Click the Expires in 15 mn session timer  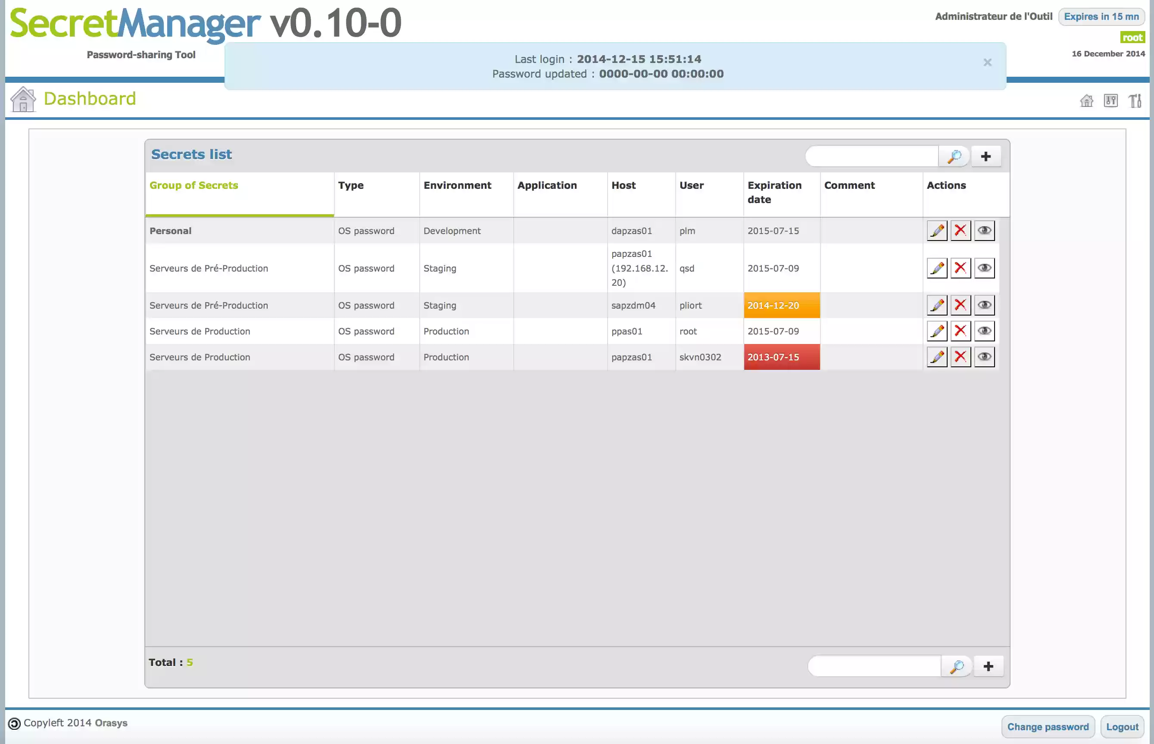pos(1101,16)
